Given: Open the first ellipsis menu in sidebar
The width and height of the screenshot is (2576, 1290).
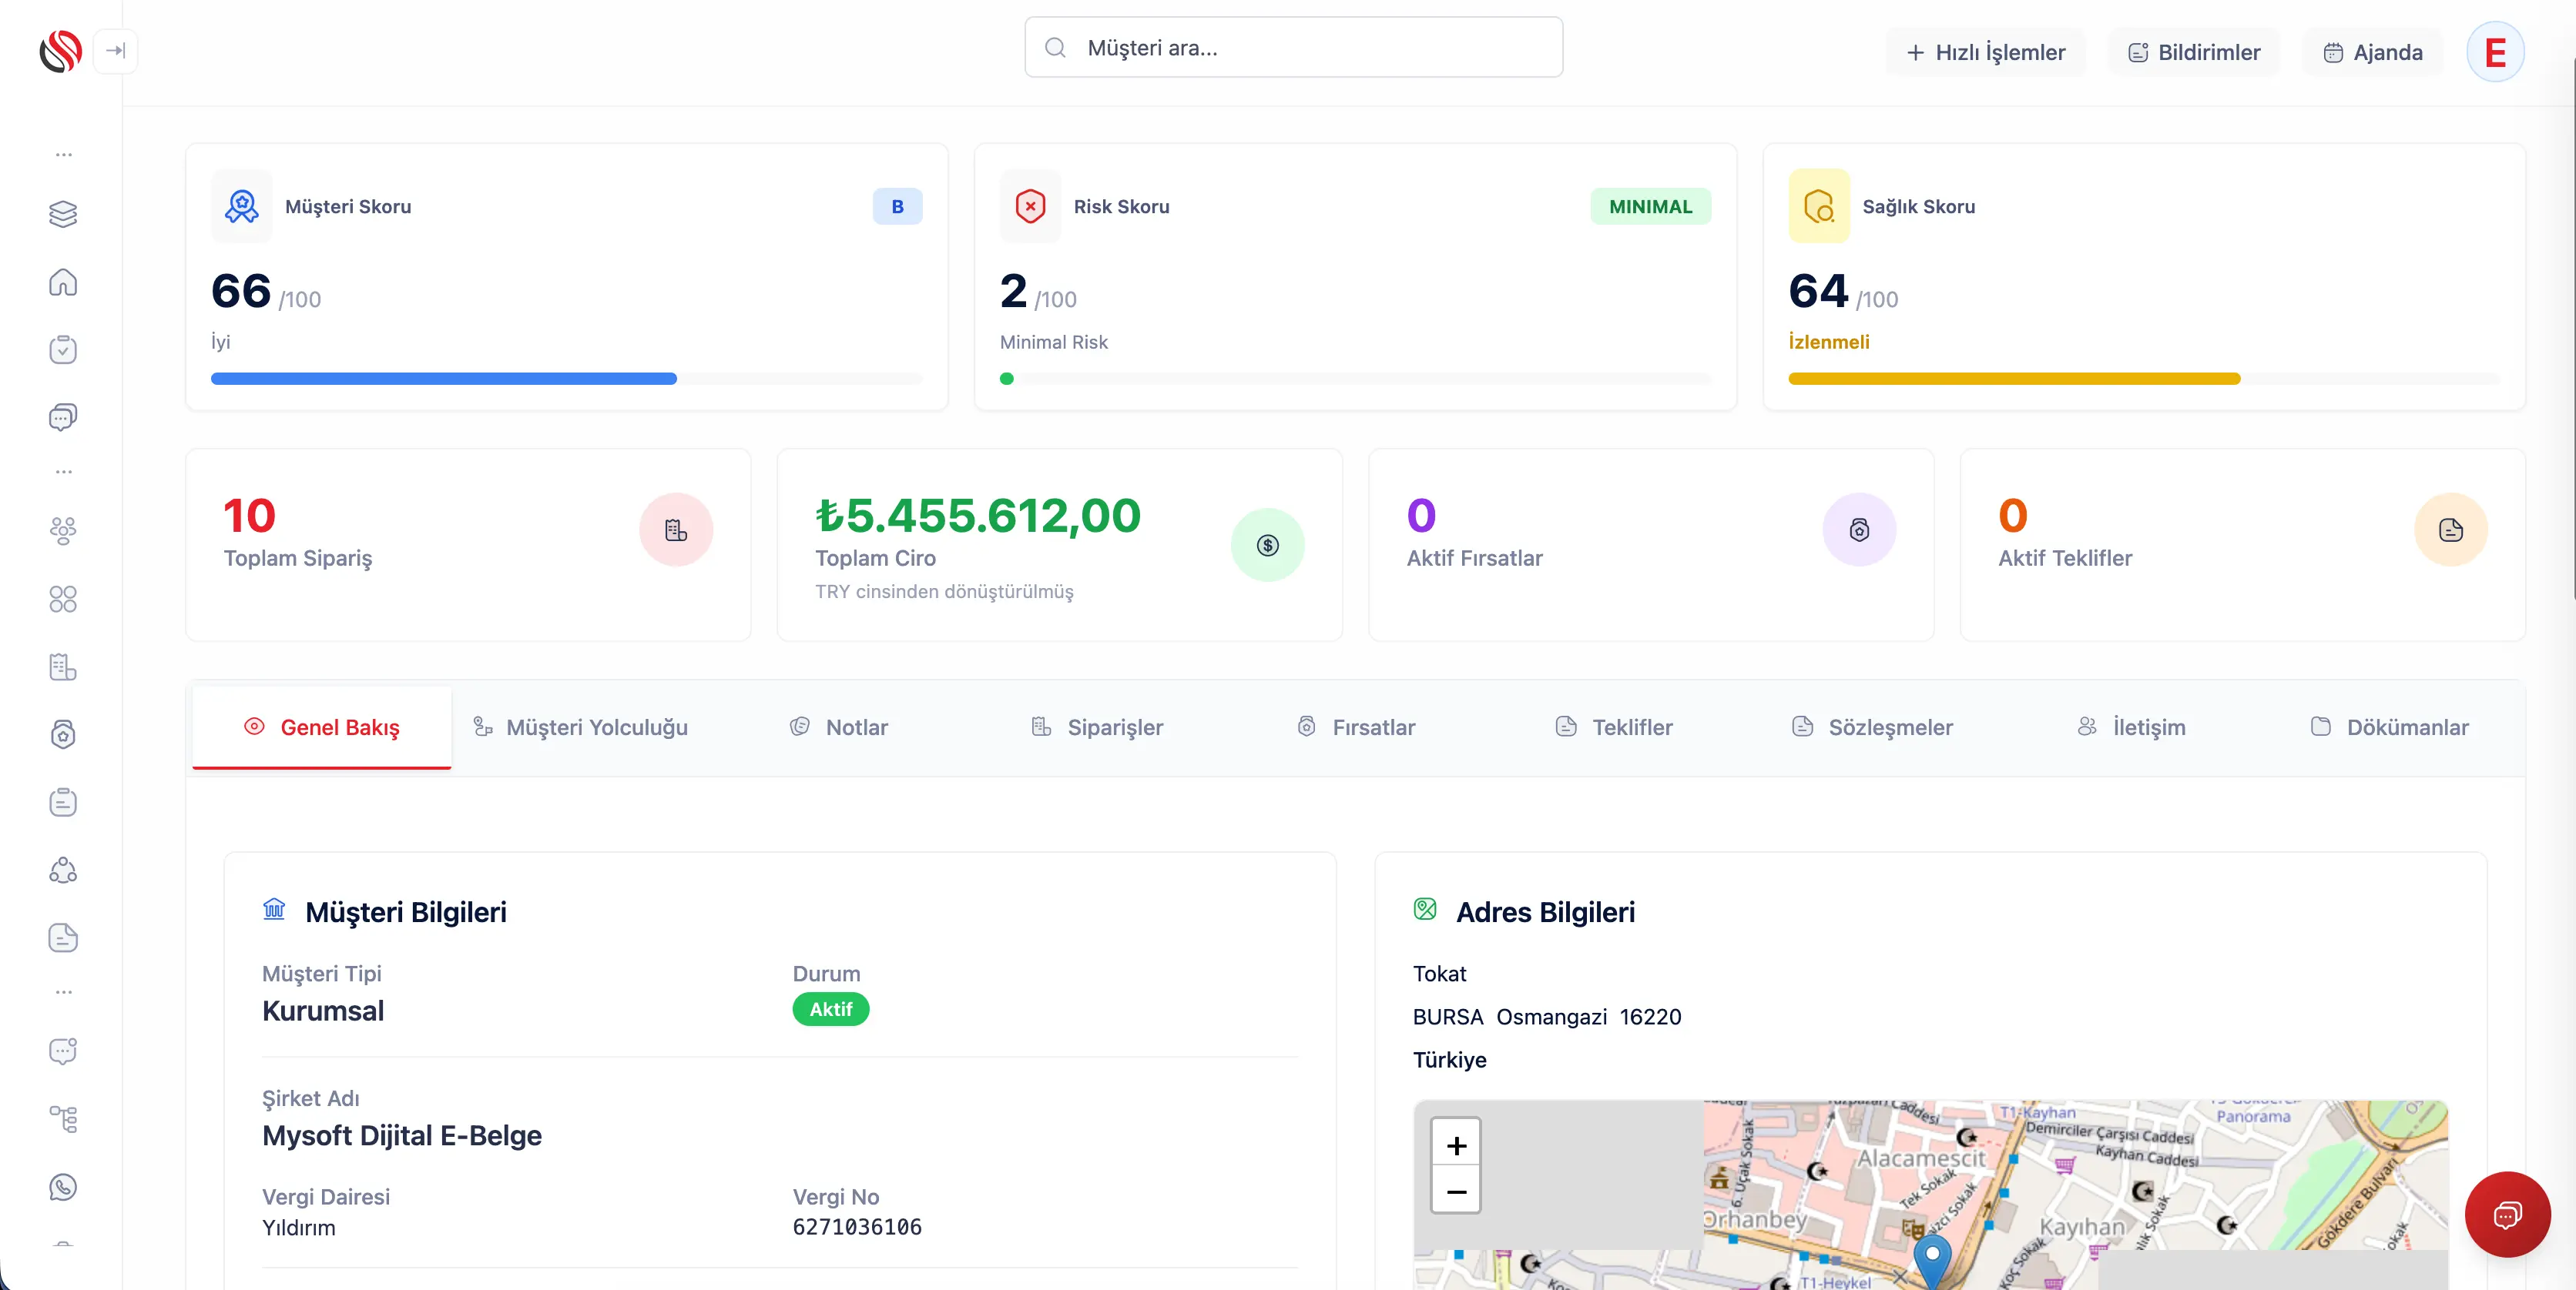Looking at the screenshot, I should [x=63, y=154].
